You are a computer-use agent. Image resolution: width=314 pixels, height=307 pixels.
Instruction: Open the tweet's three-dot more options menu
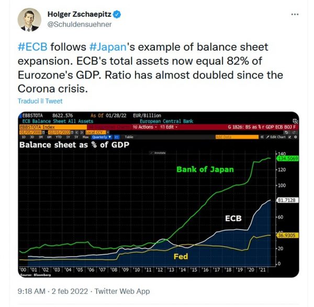pos(295,15)
